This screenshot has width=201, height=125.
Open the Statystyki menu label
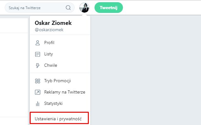(53, 103)
